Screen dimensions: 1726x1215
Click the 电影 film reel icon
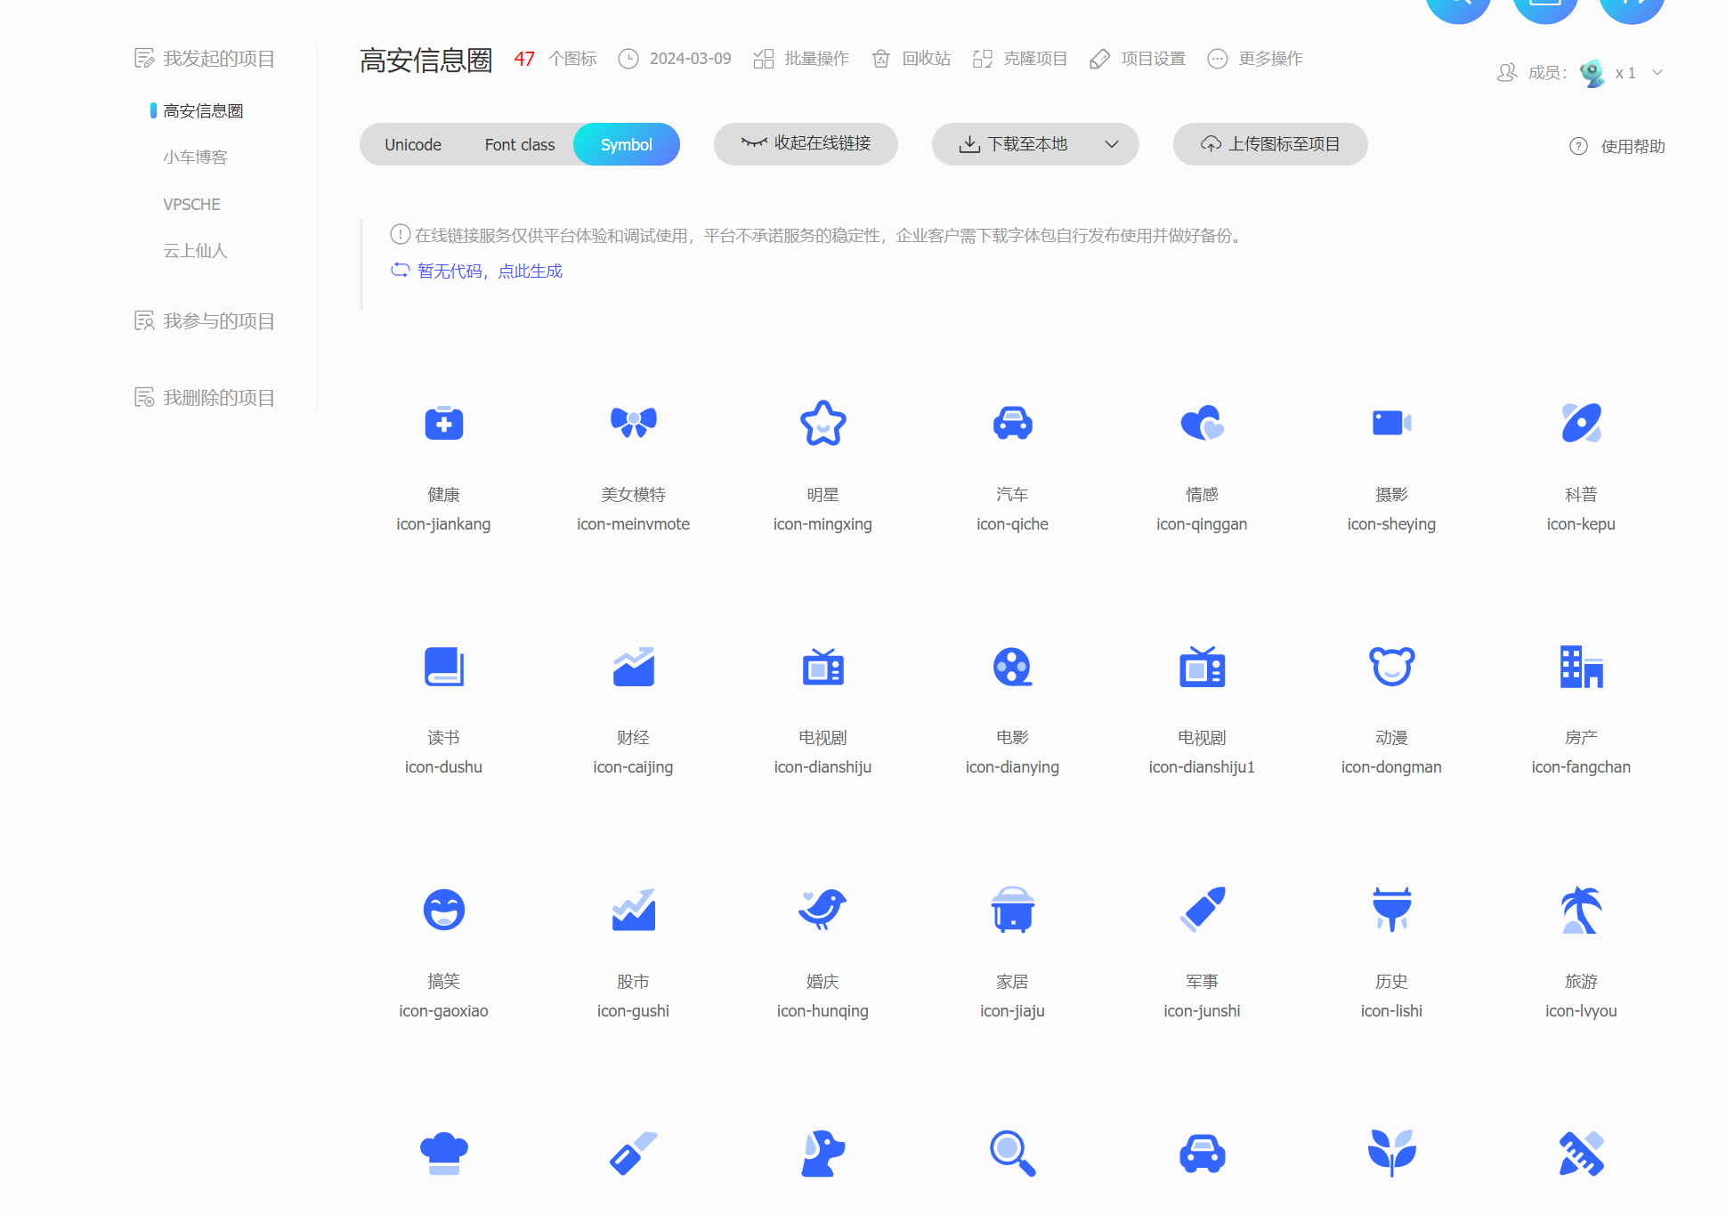[x=1012, y=667]
